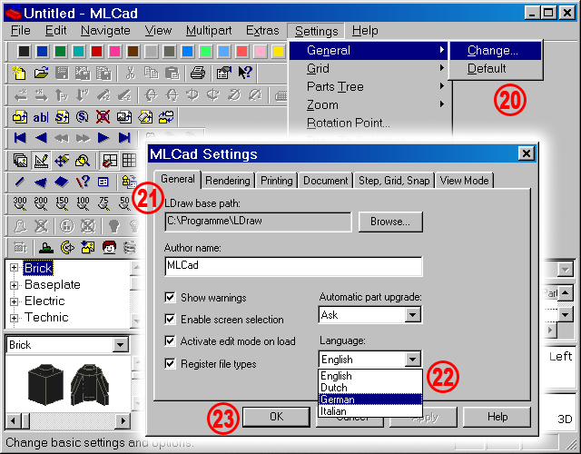Pick the yellow color swatch
This screenshot has height=454, width=581.
click(279, 51)
